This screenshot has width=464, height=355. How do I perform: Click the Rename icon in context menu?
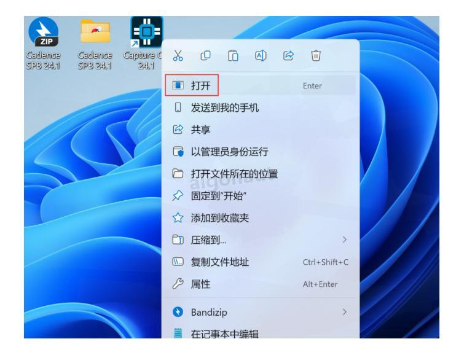(x=261, y=56)
